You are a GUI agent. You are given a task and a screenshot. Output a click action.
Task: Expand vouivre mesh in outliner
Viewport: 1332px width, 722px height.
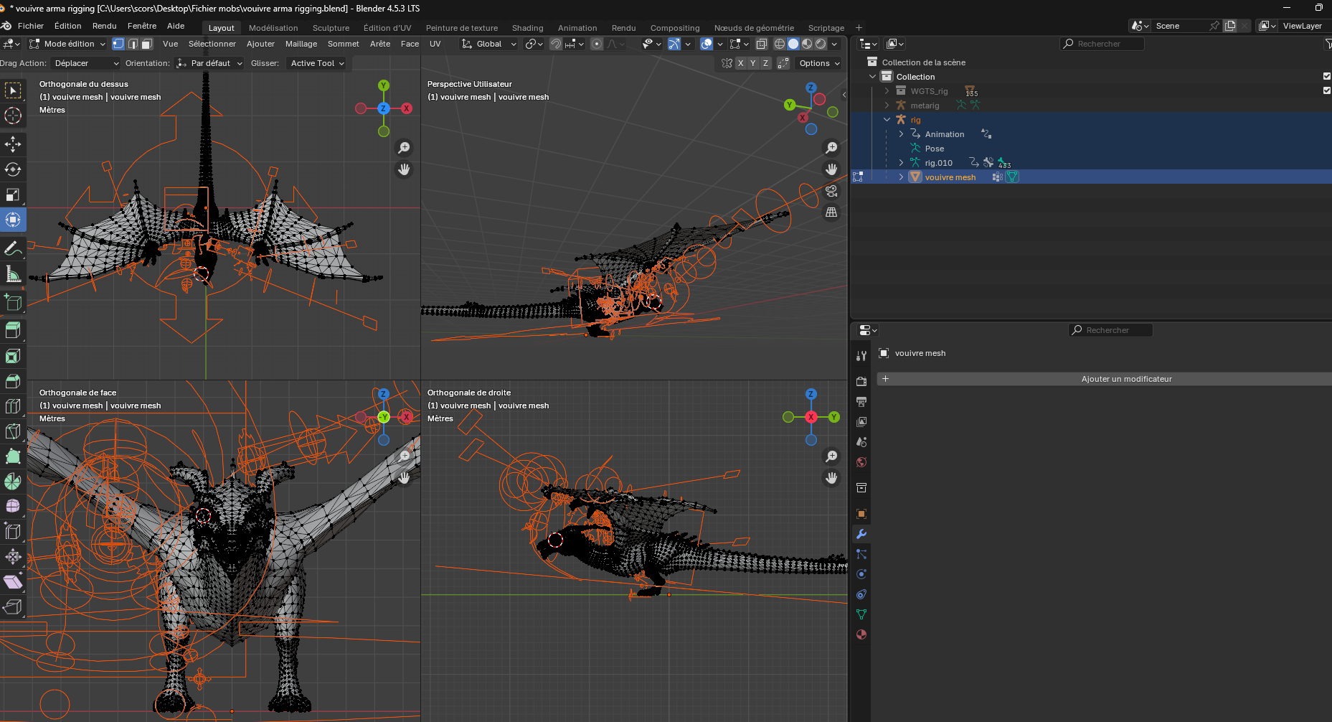[901, 177]
